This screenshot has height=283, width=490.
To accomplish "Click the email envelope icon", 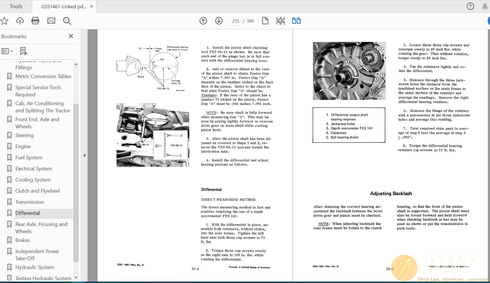I will [x=51, y=21].
